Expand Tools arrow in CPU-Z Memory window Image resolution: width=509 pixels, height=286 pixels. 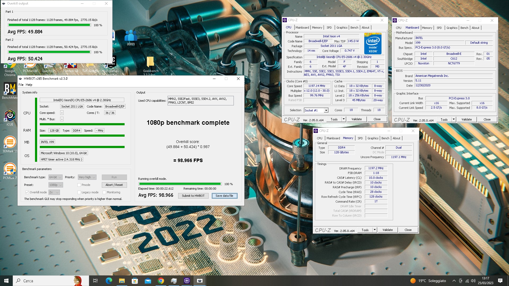(x=375, y=230)
